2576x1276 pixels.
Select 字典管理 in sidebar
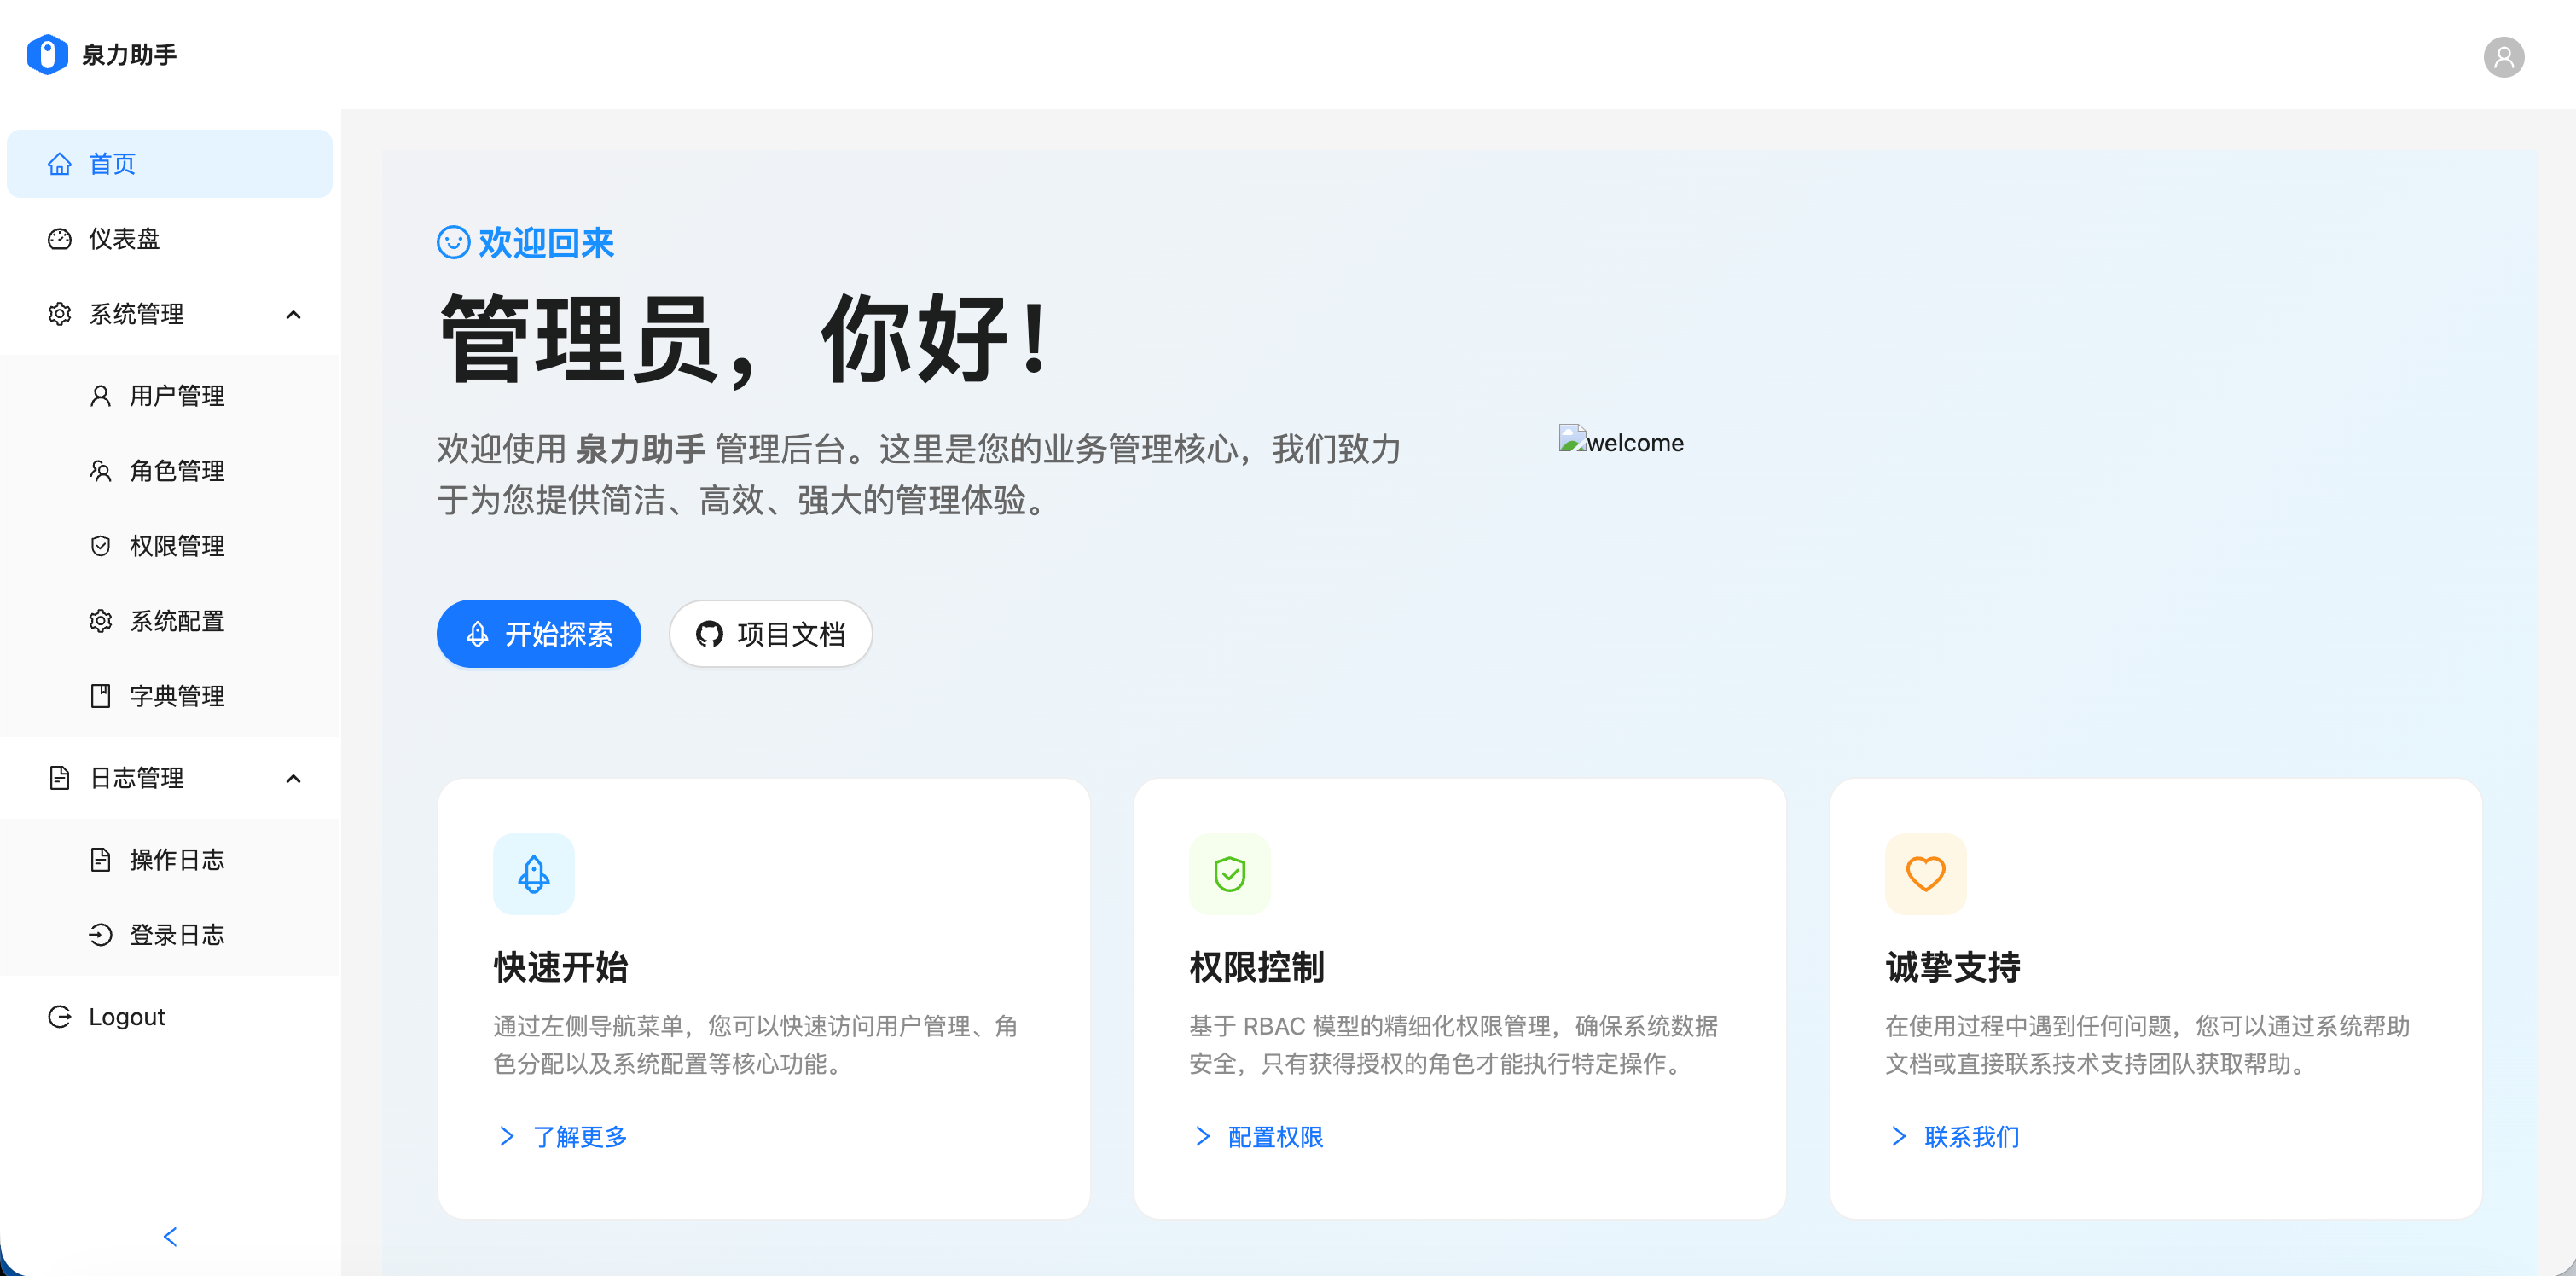coord(177,696)
